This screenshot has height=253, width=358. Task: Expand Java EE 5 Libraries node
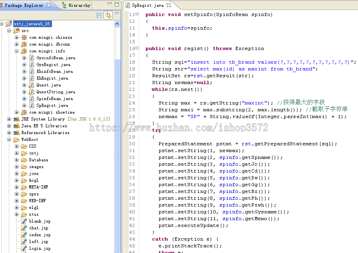(9, 126)
